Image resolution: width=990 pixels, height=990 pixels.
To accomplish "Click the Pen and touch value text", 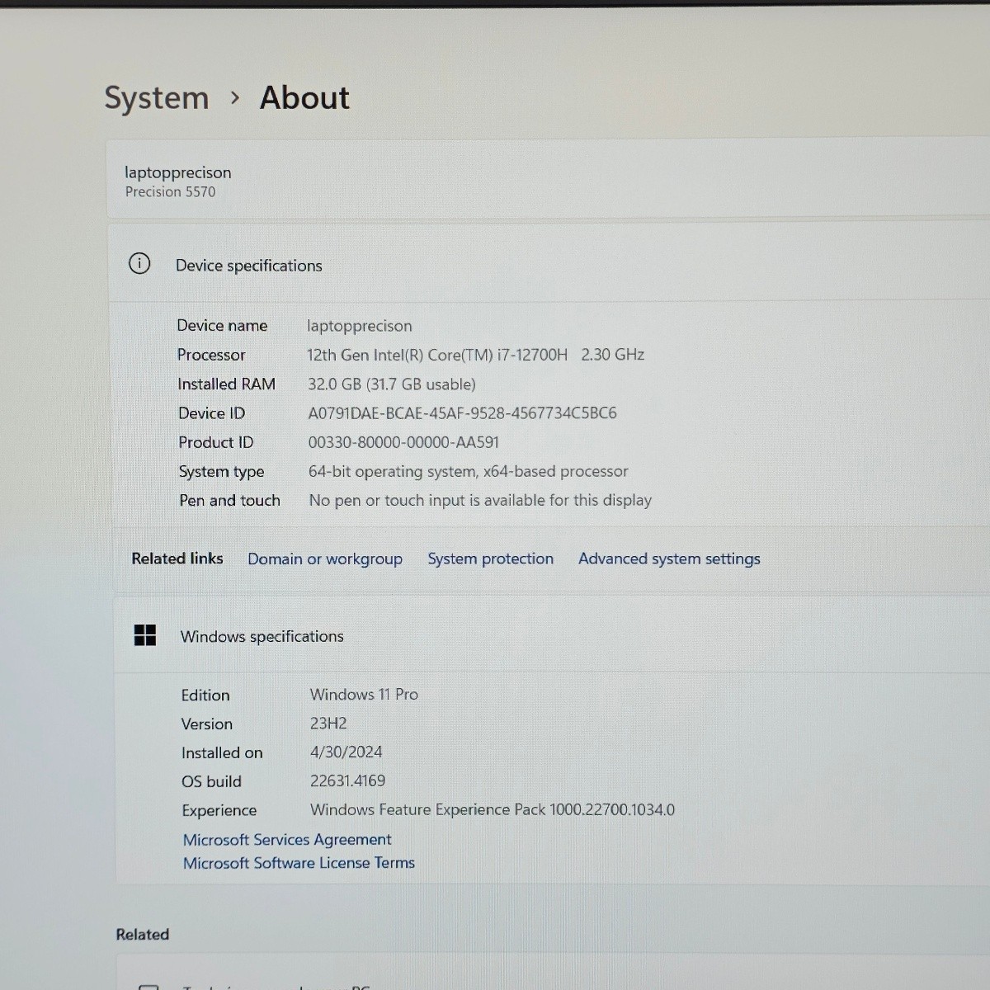I will [480, 501].
